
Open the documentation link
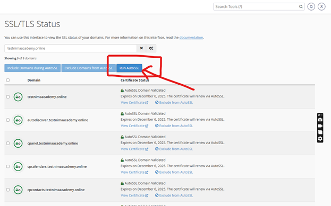click(191, 38)
